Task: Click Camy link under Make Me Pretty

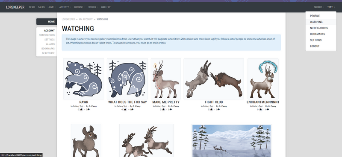Action: 176,106
